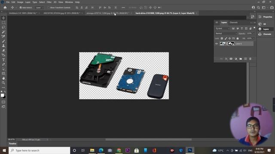Add a layer mask from Layers panel

[x=231, y=59]
